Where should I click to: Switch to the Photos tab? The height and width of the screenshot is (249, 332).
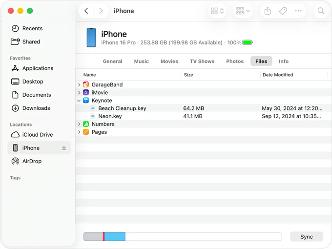[x=235, y=62]
